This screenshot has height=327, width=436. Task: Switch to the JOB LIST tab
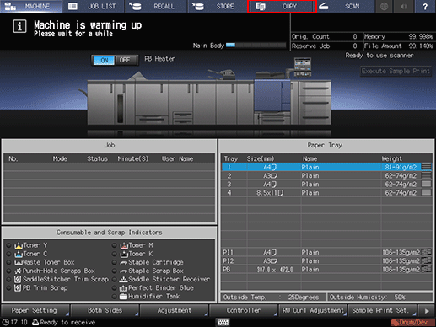(94, 6)
